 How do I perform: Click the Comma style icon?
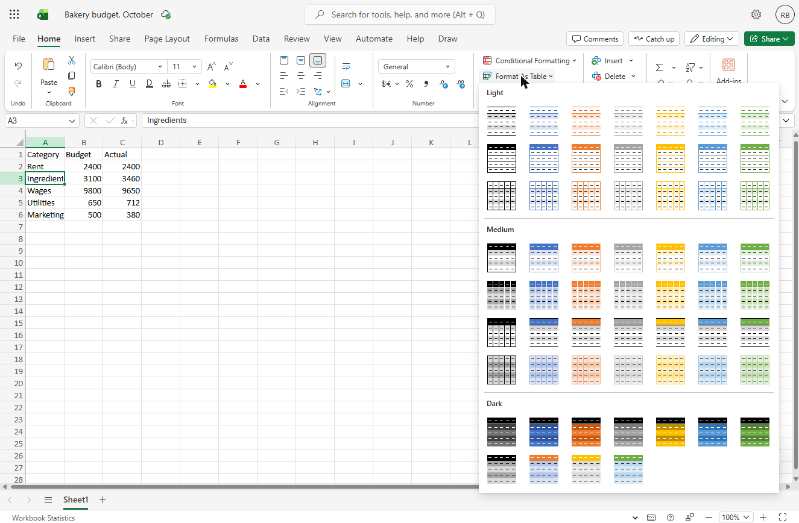426,84
